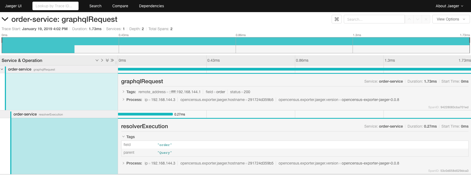The image size is (471, 175).
Task: Click the remote_address tag in graphqlRequest
Action: click(x=169, y=92)
